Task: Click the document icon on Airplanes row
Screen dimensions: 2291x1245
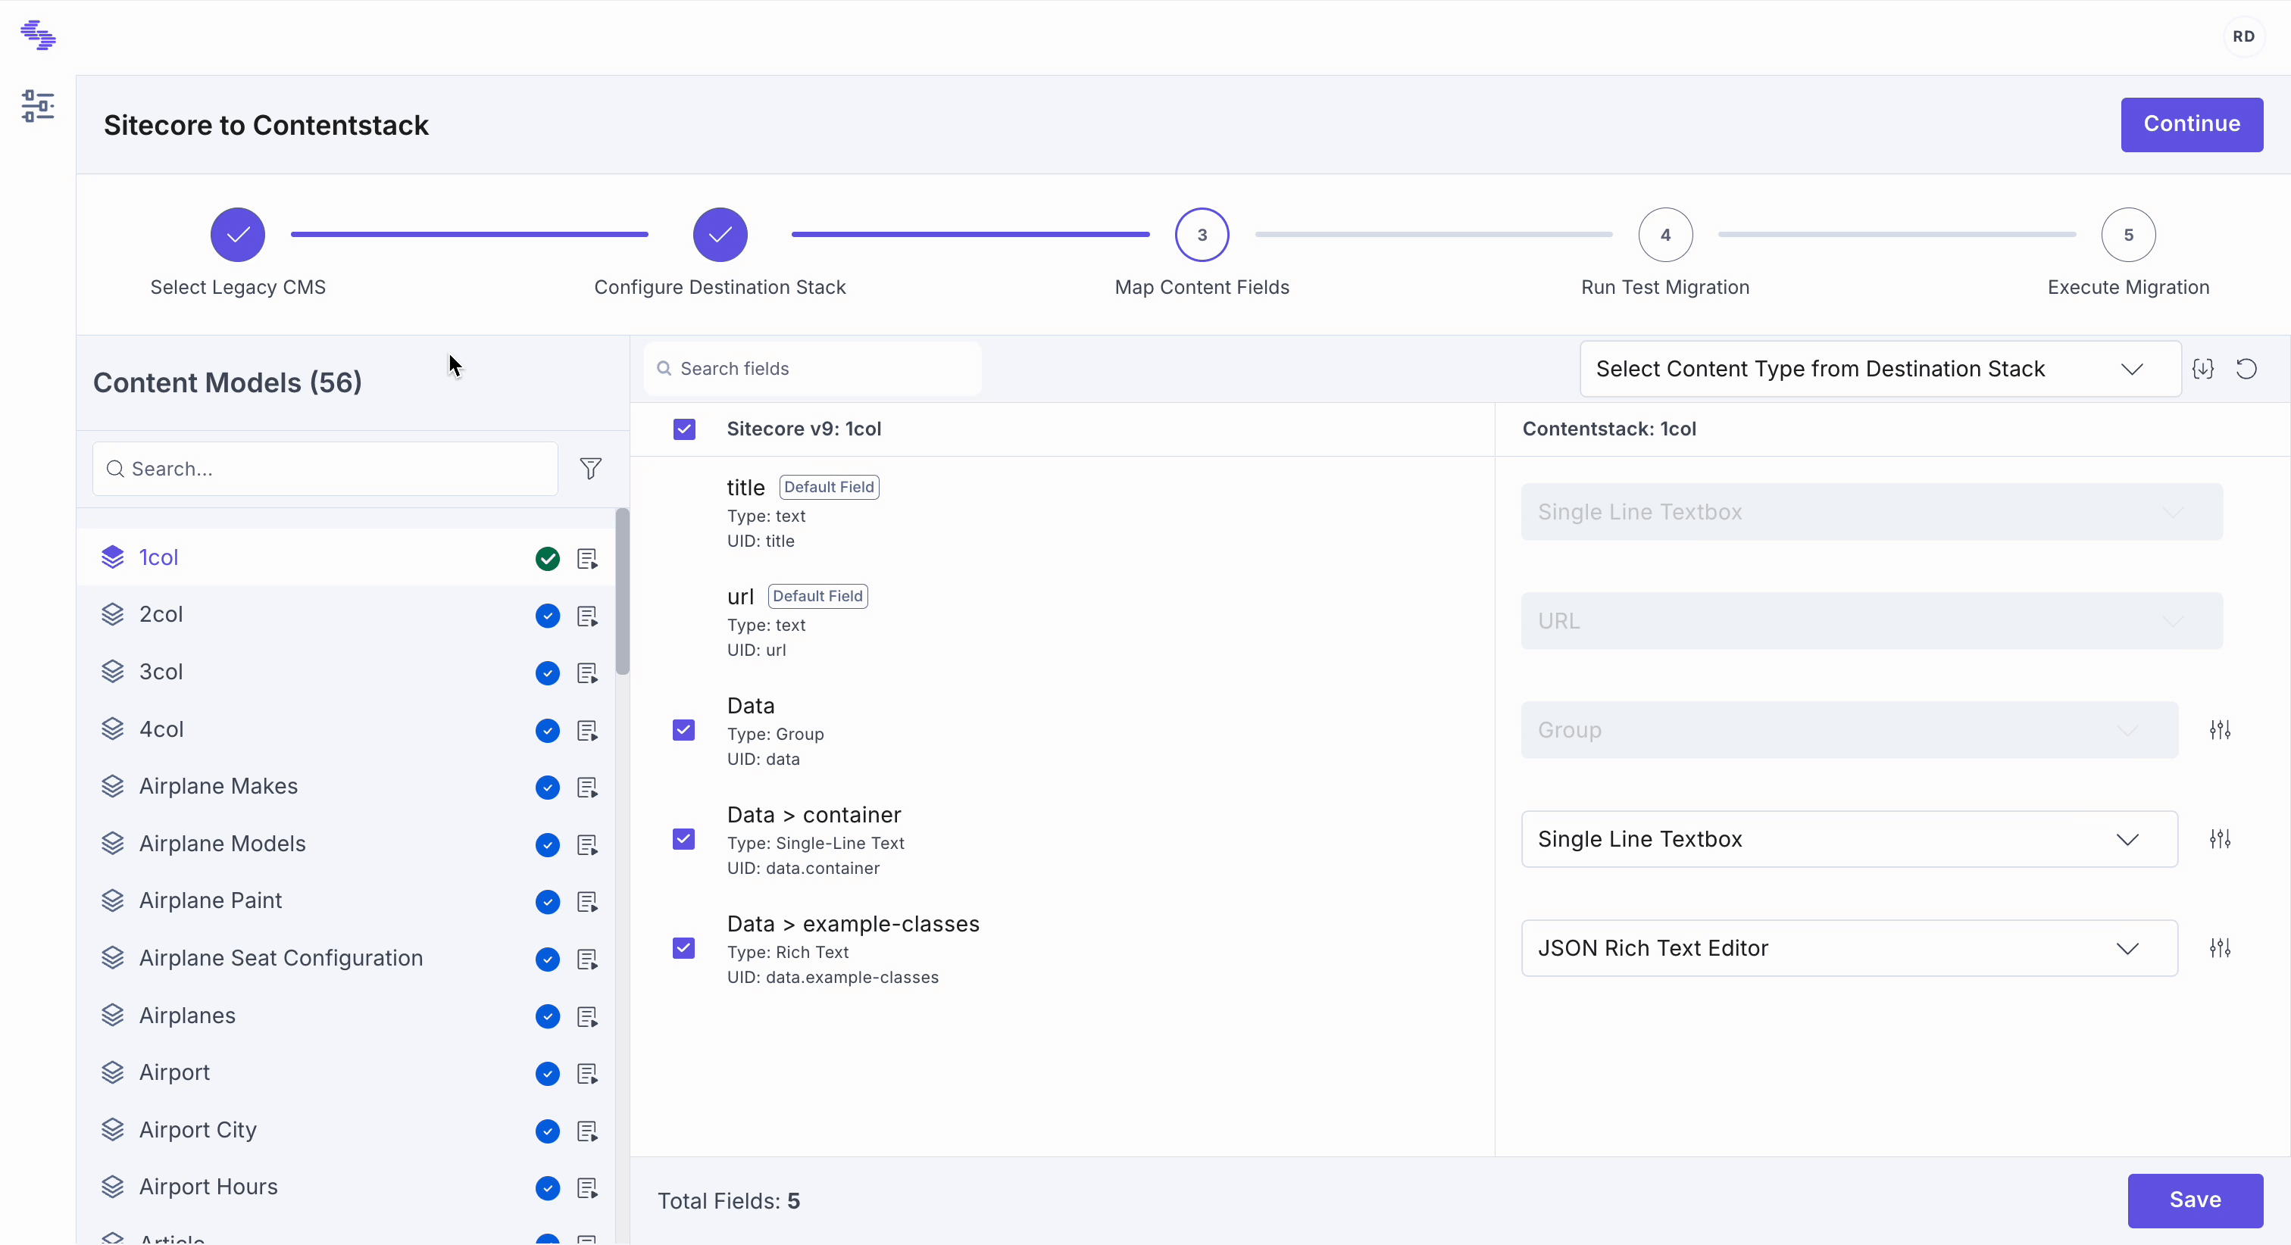Action: click(587, 1016)
